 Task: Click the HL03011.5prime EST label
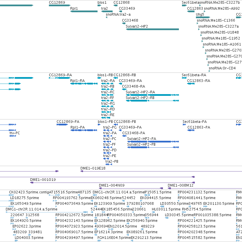[x=166, y=209]
